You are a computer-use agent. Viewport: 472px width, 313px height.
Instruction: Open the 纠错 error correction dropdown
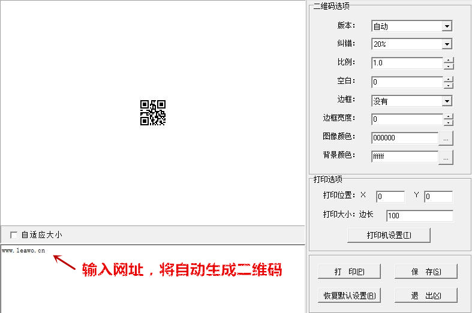click(447, 44)
